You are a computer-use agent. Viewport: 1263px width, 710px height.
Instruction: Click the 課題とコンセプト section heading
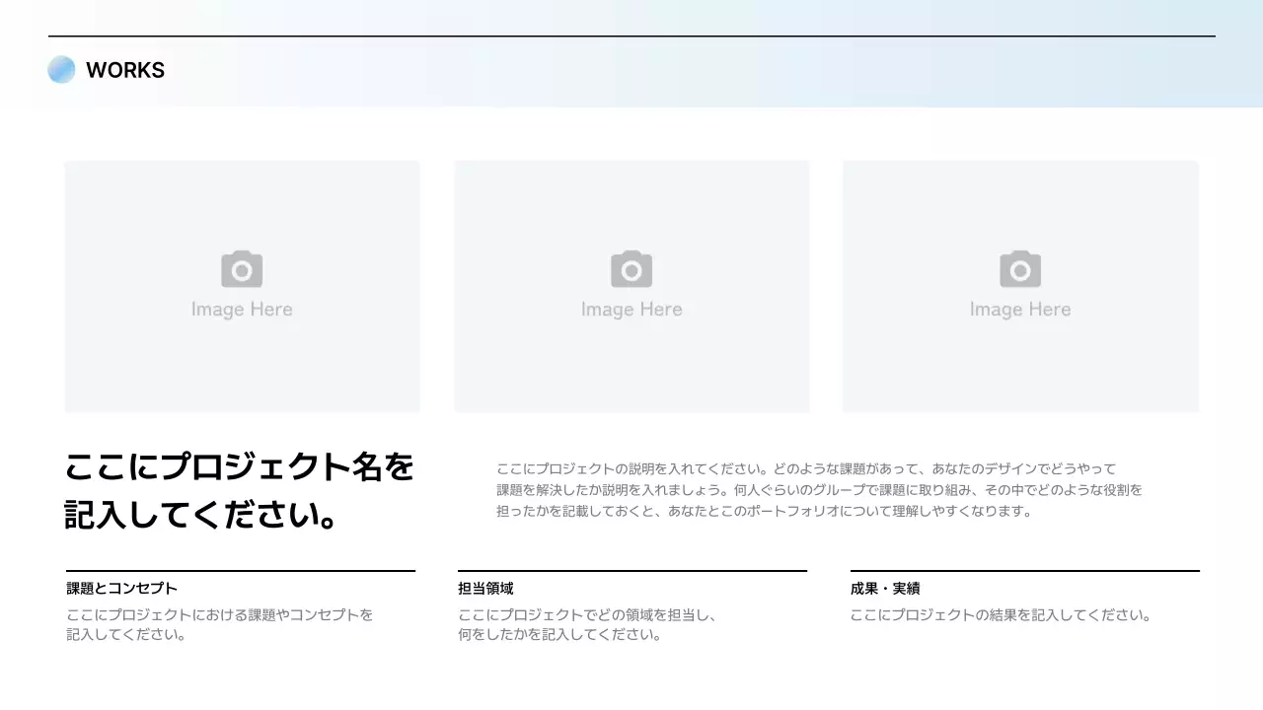120,588
